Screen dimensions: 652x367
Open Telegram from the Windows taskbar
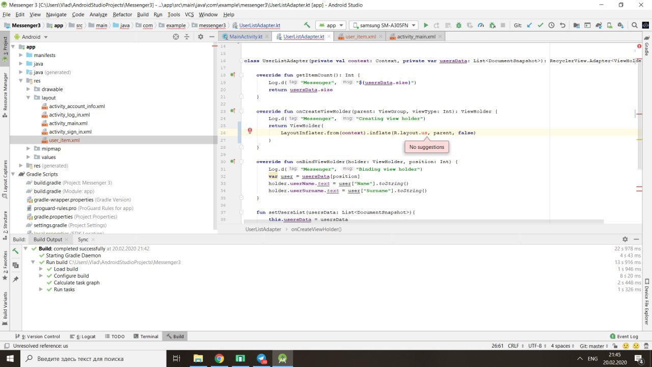coord(261,359)
